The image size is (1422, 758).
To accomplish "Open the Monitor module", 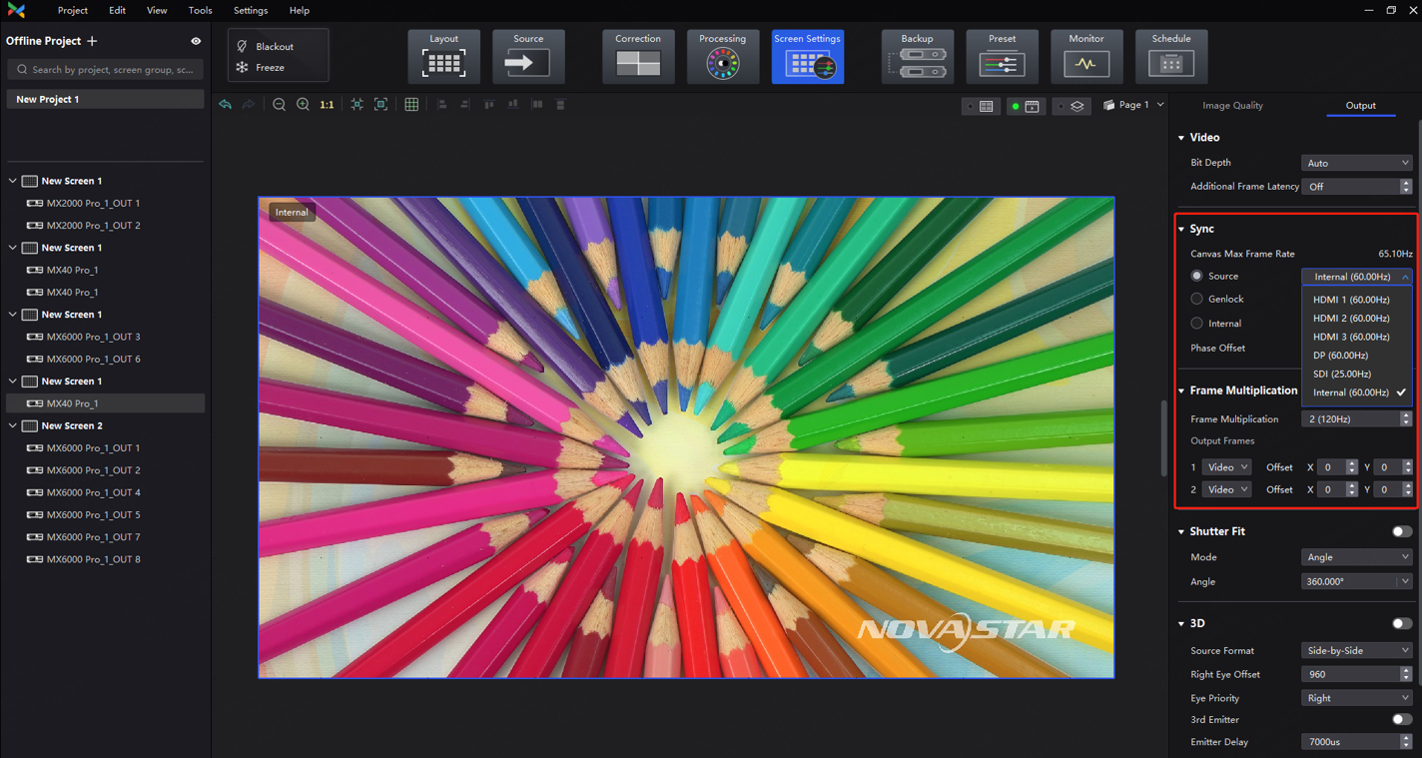I will 1086,56.
